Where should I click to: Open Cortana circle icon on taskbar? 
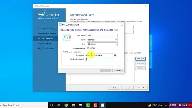click(x=52, y=105)
